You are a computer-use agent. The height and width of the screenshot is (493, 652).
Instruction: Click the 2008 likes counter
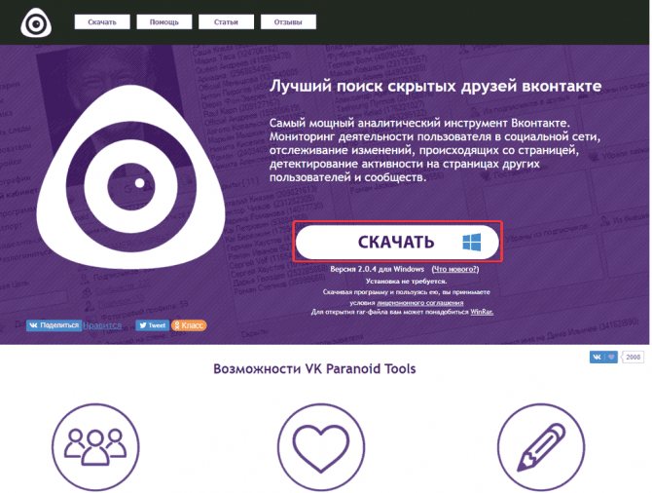coord(633,357)
